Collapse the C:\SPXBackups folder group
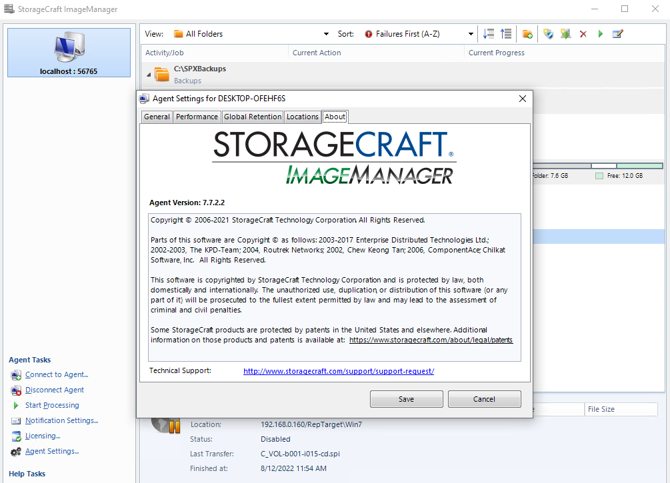 pyautogui.click(x=149, y=74)
